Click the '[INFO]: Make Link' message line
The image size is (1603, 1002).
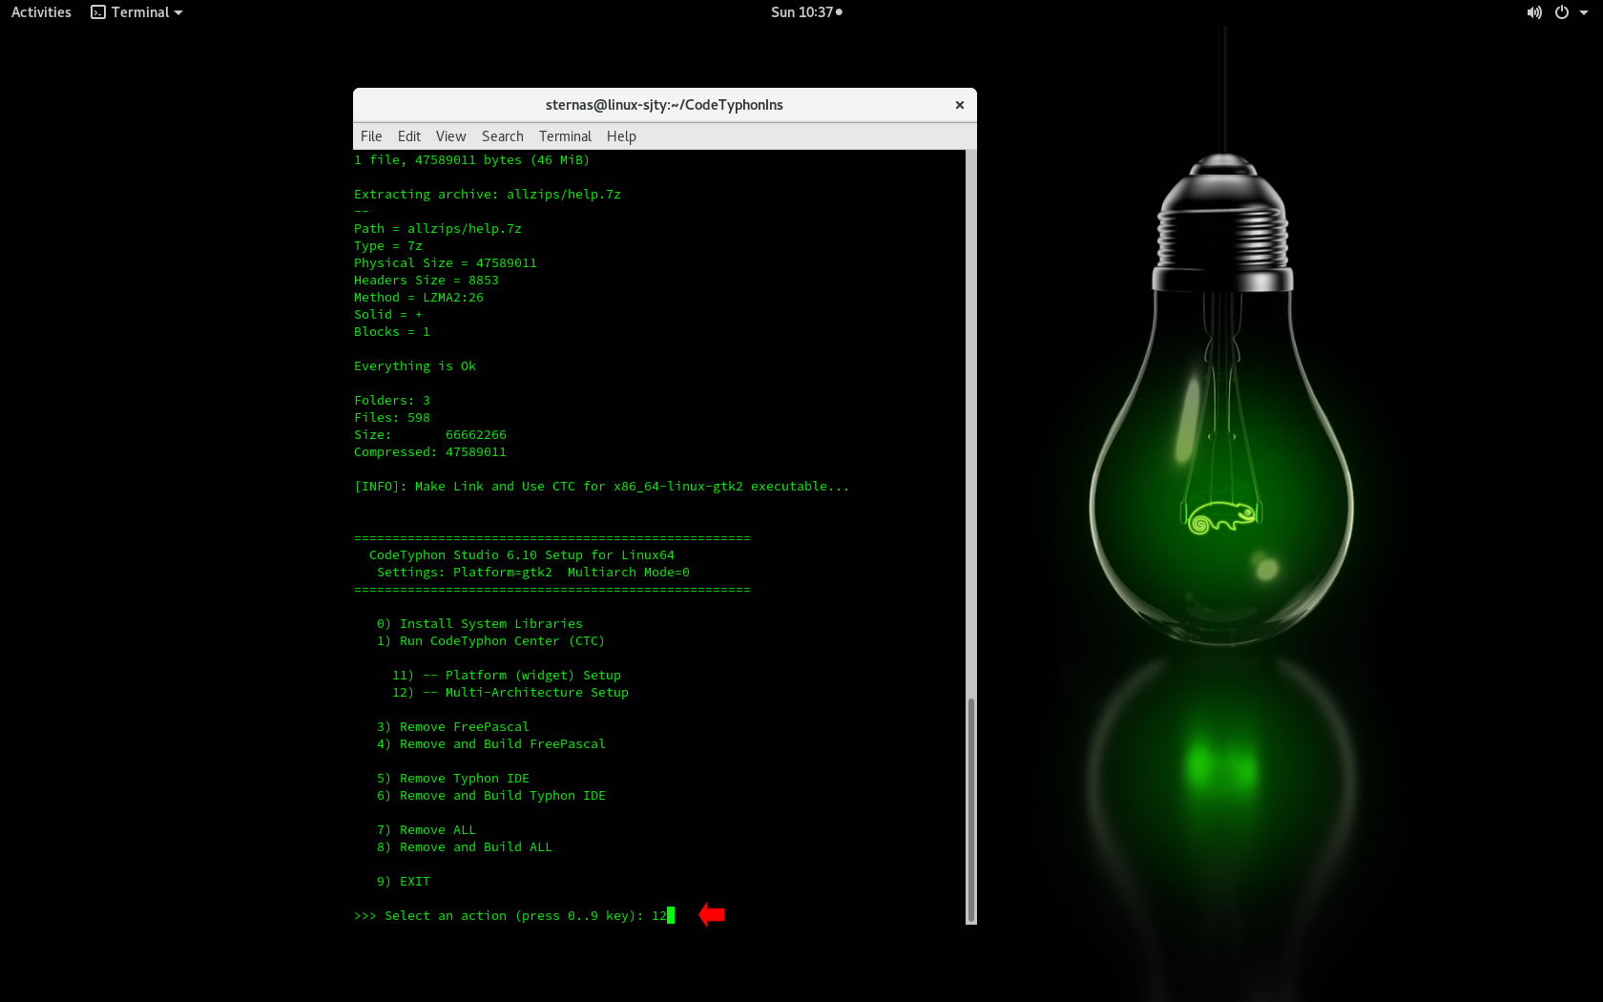[x=601, y=487]
